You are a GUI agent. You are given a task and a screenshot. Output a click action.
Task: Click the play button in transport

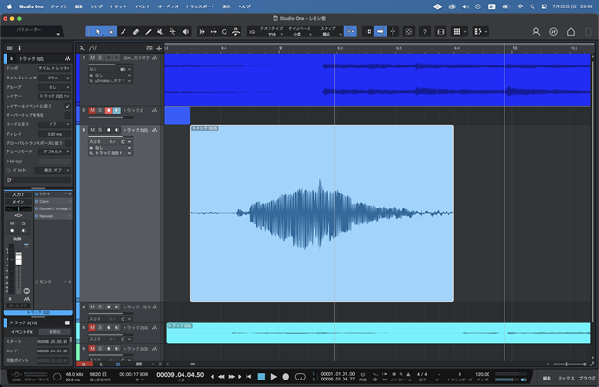click(x=273, y=377)
